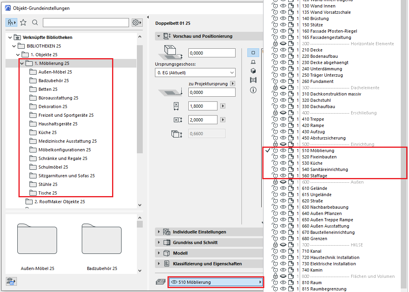Screen dimensions: 409x292
Task: Open the gear settings menu above library tree
Action: click(136, 22)
